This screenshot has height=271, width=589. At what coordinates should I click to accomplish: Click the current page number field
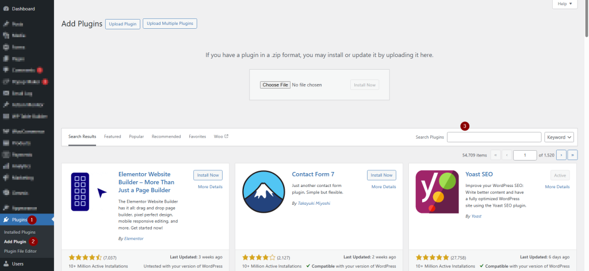(525, 155)
